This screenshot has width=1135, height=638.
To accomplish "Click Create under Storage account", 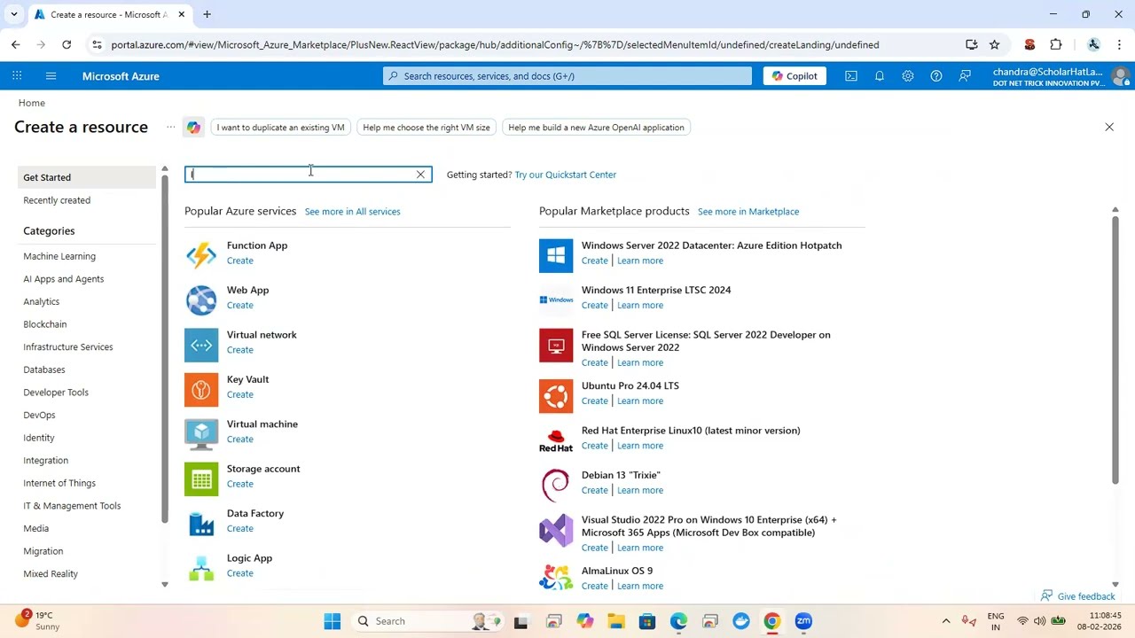I will (240, 484).
